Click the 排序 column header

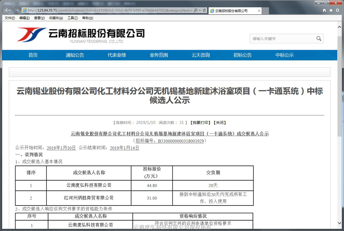tap(31, 173)
